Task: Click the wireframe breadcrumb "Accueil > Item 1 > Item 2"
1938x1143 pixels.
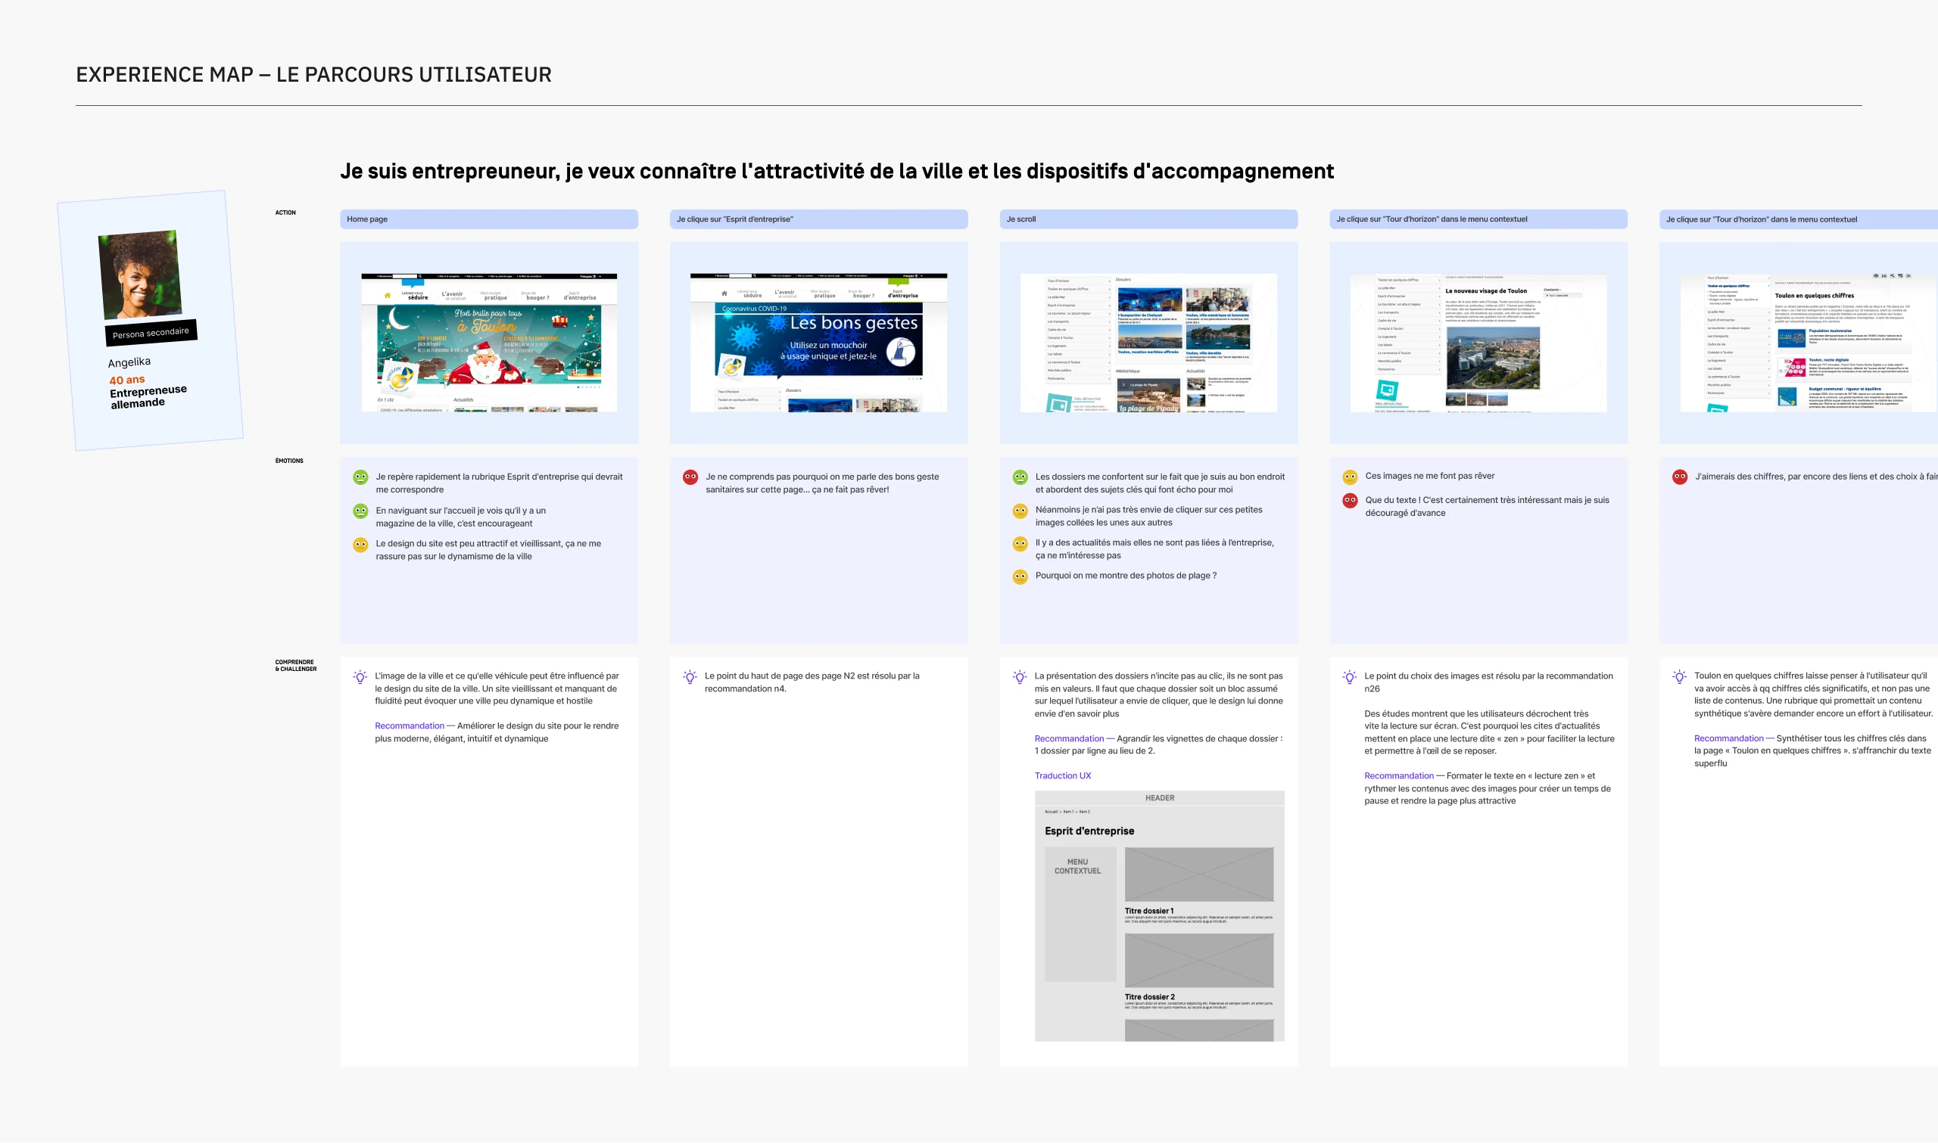Action: pos(1067,812)
